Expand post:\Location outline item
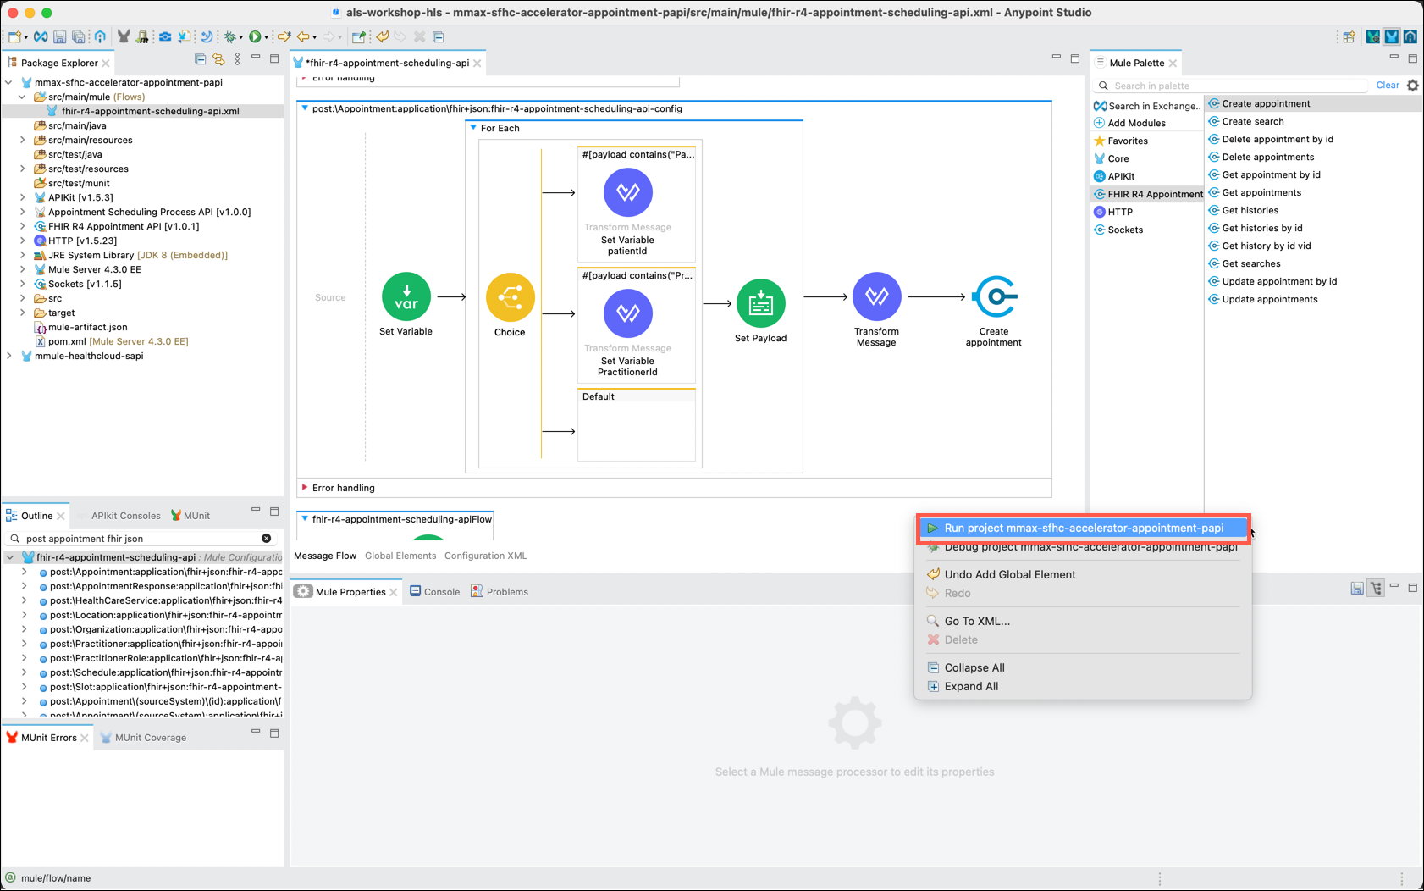 (x=24, y=616)
